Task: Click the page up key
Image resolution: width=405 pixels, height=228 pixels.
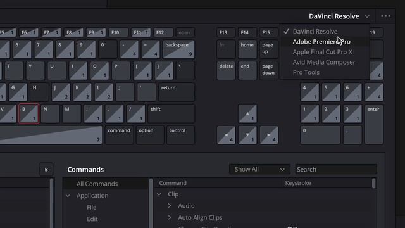Action: tap(269, 49)
